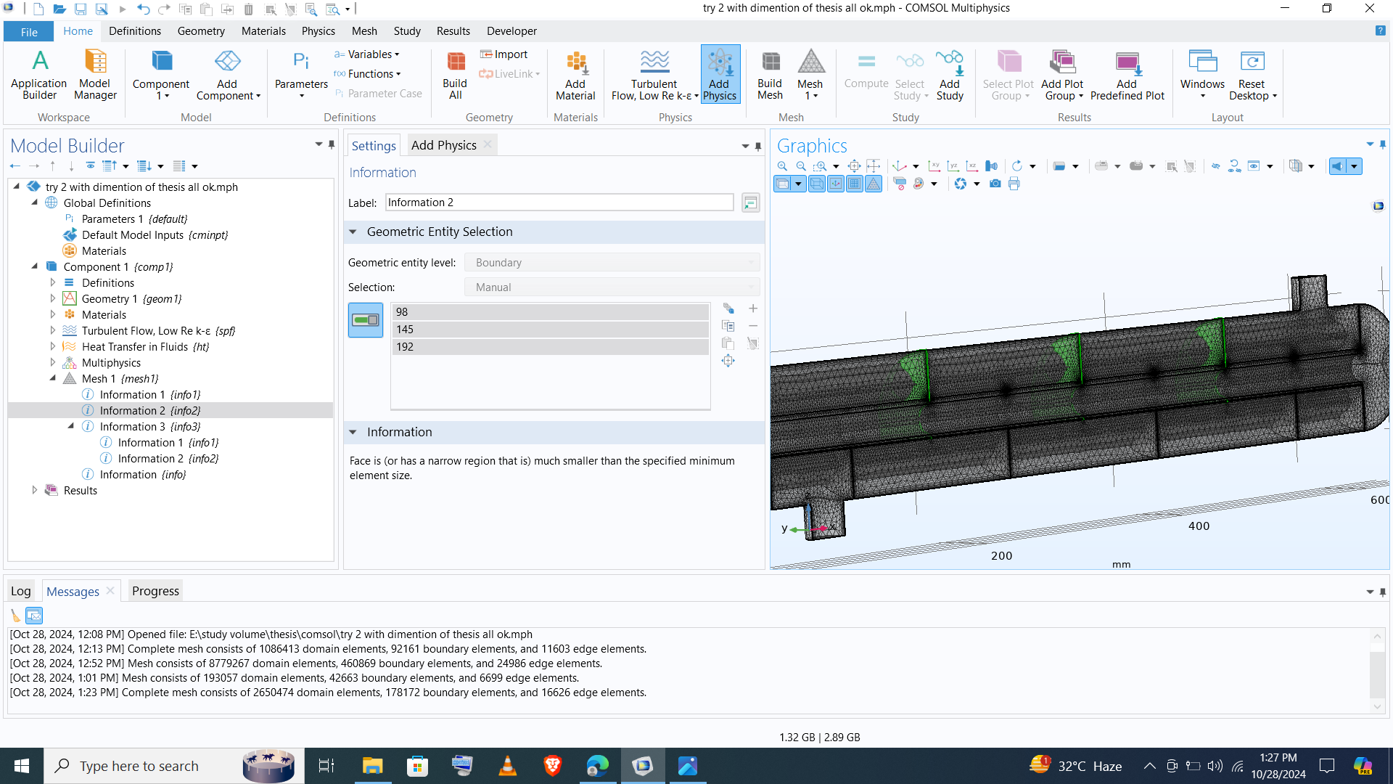Open help question mark icon
This screenshot has height=784, width=1393.
point(1380,30)
